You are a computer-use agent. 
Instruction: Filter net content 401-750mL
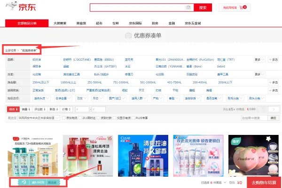coord(174,82)
